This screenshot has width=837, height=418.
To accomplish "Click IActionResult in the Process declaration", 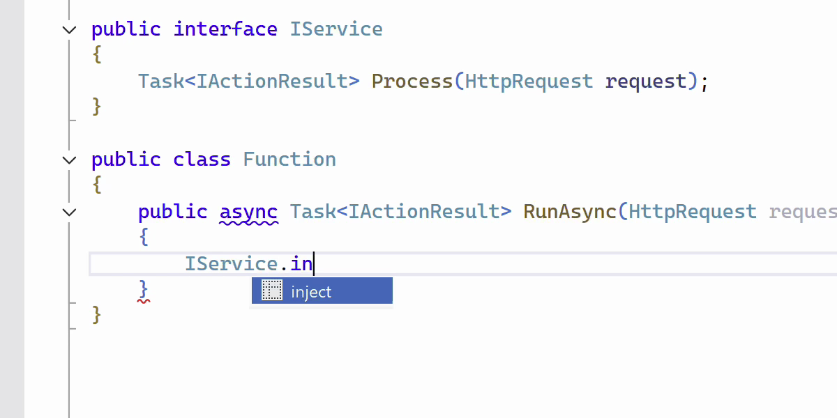I will pos(271,82).
